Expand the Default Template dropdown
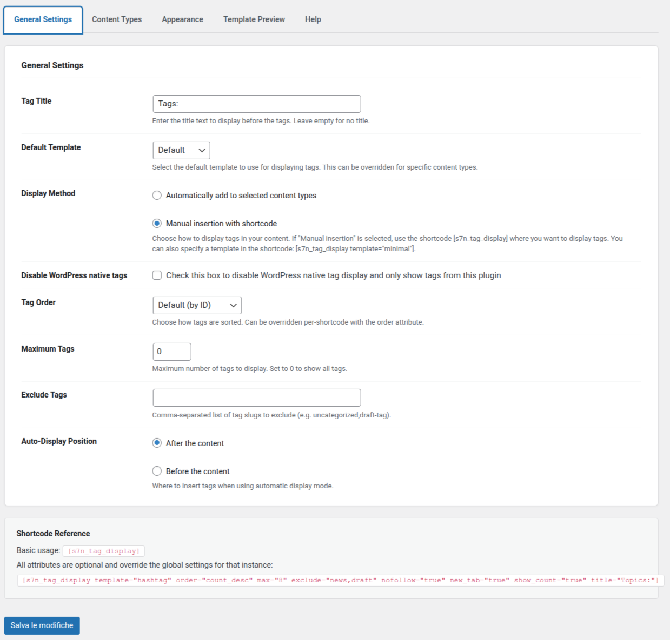This screenshot has height=640, width=670. [x=181, y=150]
